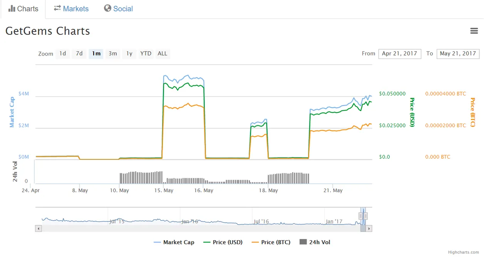
Task: Click the Jul '16 navigator label
Action: pyautogui.click(x=261, y=221)
